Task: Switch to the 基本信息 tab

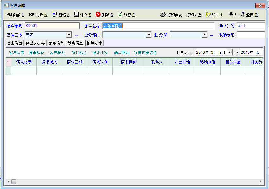Action: tap(15, 43)
